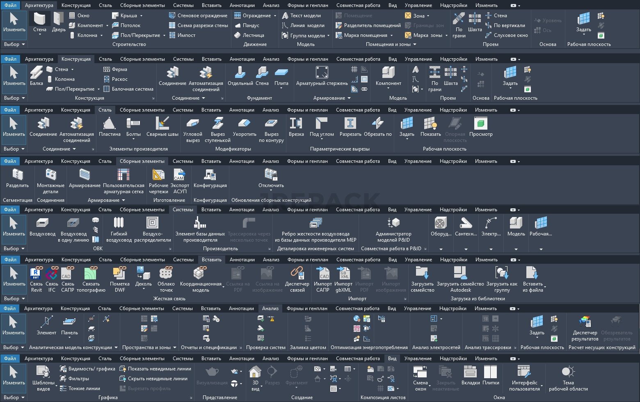Screen dimensions: 640x402
Task: Click Администратор моделей P&ID button
Action: 393,229
